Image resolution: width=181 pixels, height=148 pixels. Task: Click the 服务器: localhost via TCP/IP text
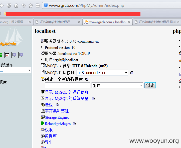[x=67, y=53]
